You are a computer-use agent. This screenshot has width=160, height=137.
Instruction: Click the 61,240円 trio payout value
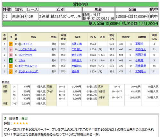tap(136, 91)
